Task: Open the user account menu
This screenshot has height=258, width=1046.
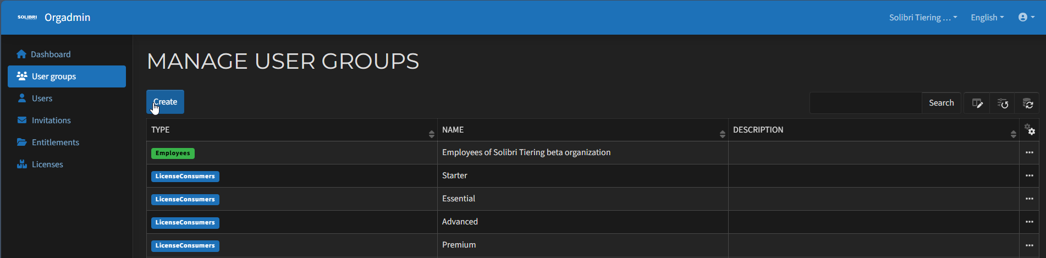Action: pyautogui.click(x=1026, y=18)
